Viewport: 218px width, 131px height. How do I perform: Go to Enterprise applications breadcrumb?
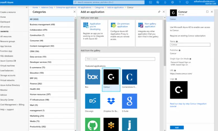(74, 7)
